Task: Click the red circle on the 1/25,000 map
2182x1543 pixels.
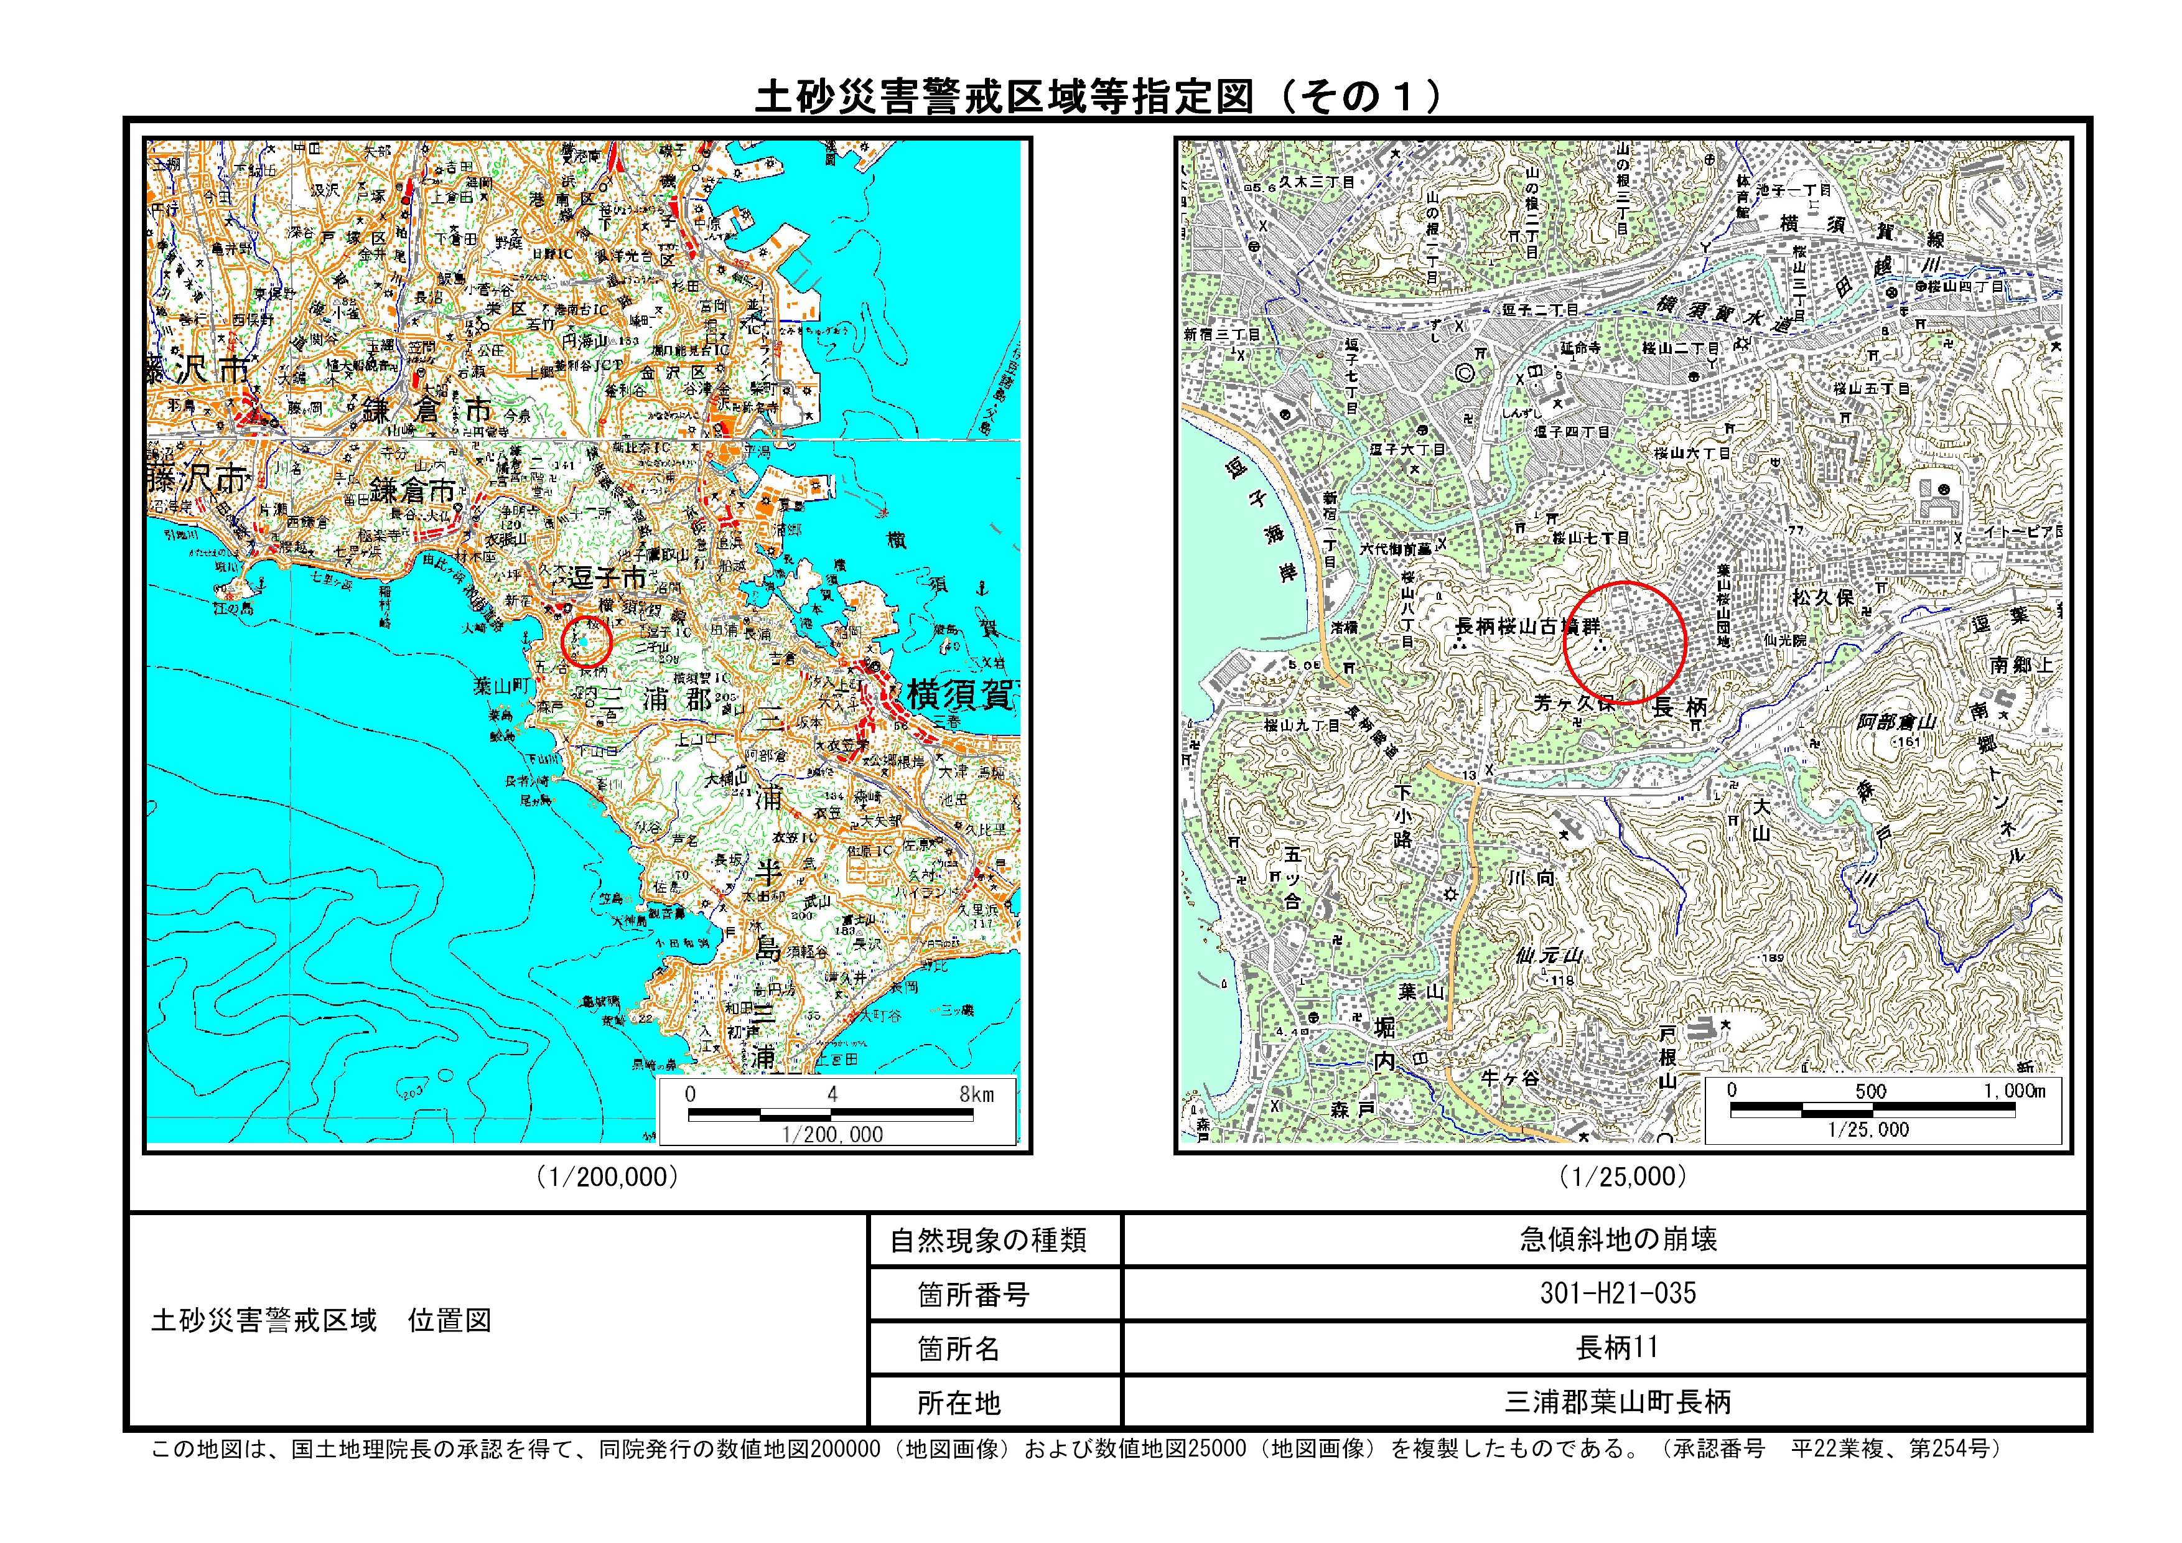Action: [1624, 643]
